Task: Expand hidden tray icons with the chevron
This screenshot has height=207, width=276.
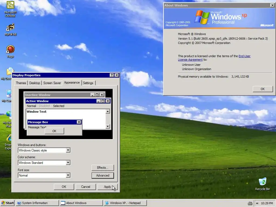Action: [x=257, y=203]
